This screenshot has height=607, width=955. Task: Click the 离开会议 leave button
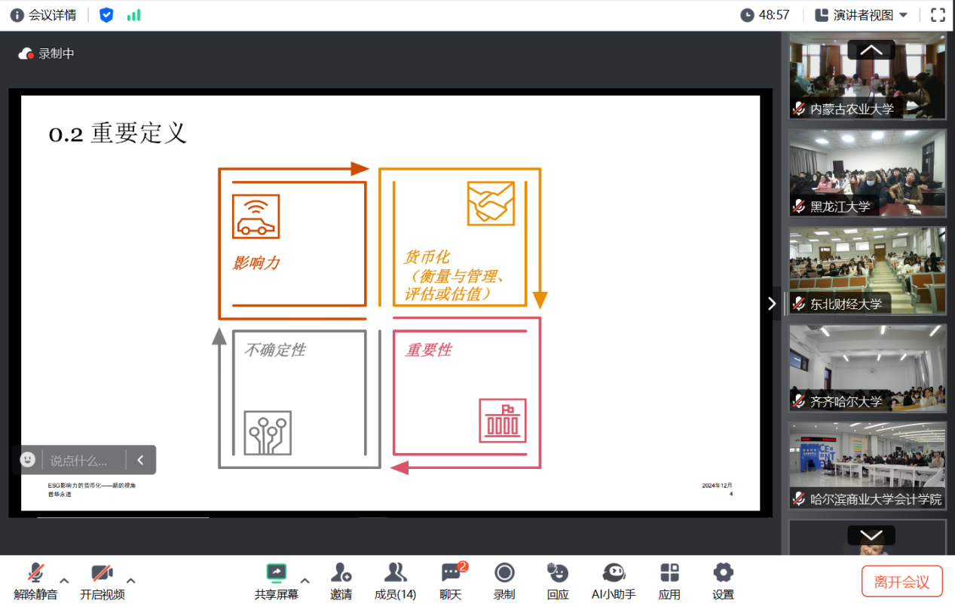click(x=901, y=581)
